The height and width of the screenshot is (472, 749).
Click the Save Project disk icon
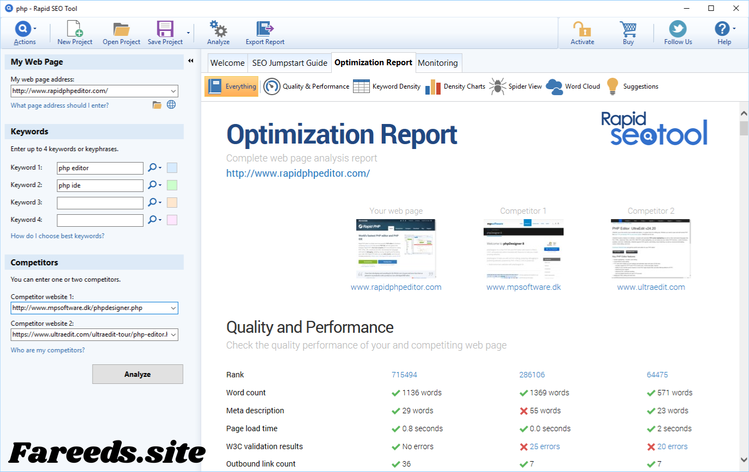coord(165,29)
